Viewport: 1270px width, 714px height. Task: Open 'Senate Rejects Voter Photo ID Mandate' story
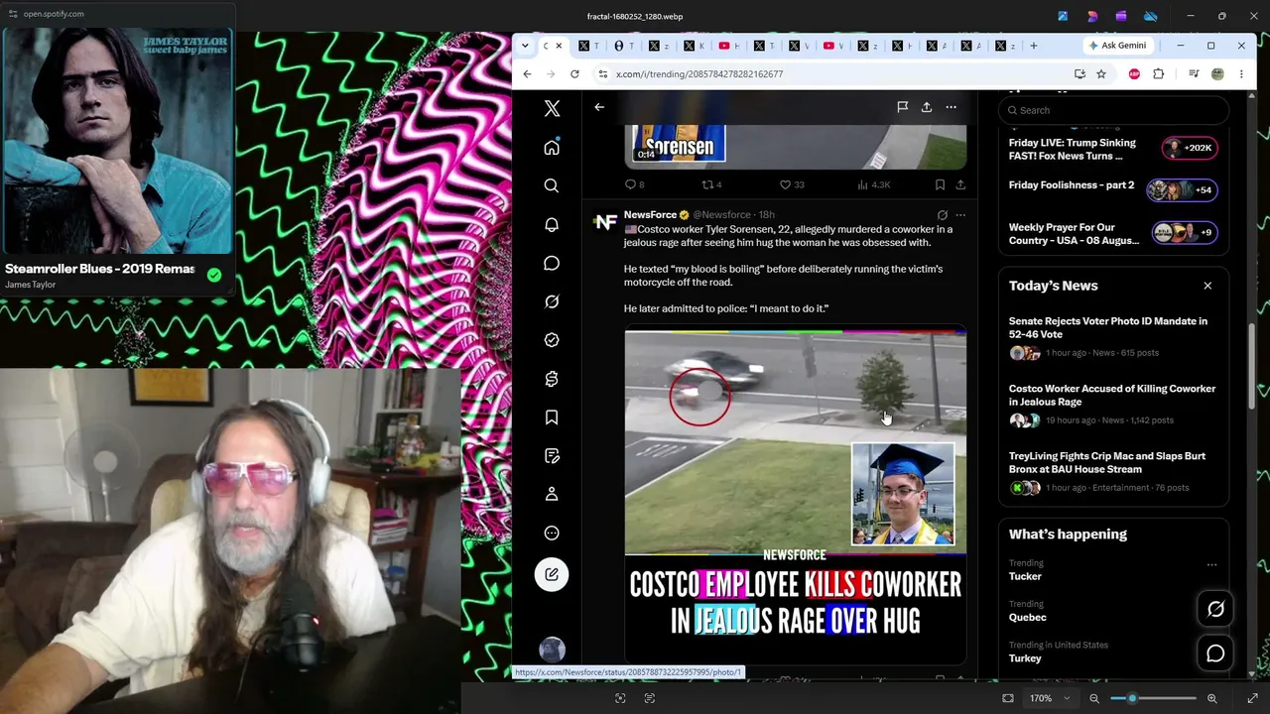click(x=1113, y=336)
